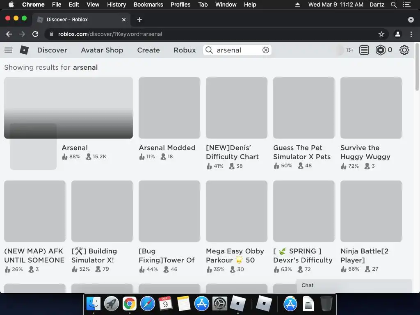Reload the page with refresh icon
420x315 pixels.
35,34
